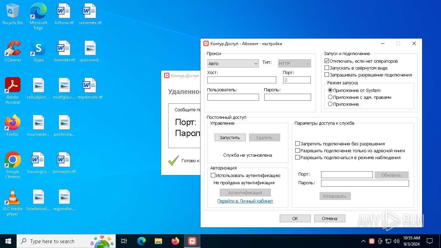The image size is (441, 248).
Task: Select primarym.rtf file on desktop
Action: coord(64,163)
